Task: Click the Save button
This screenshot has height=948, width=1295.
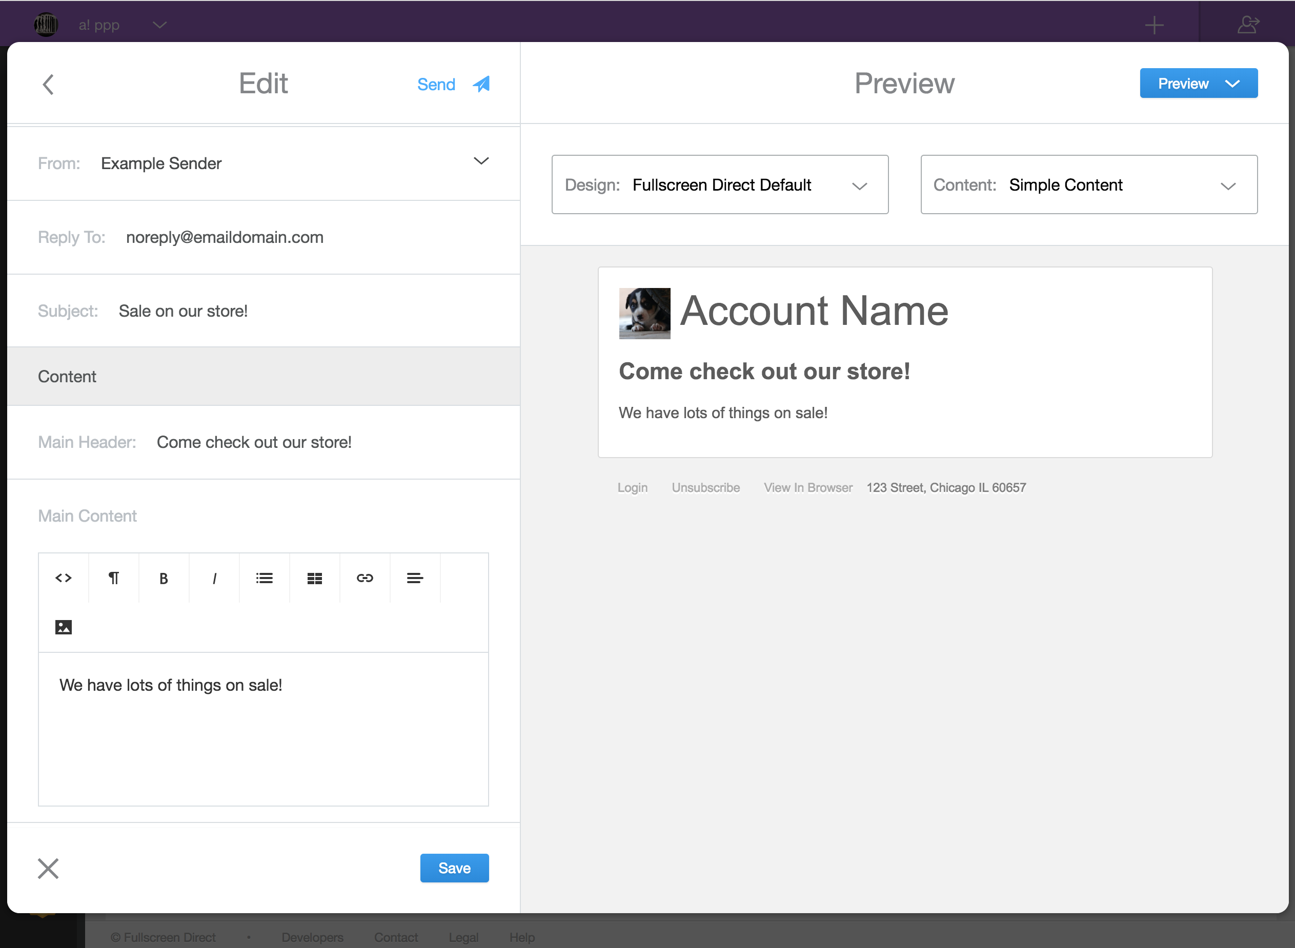Action: [454, 868]
